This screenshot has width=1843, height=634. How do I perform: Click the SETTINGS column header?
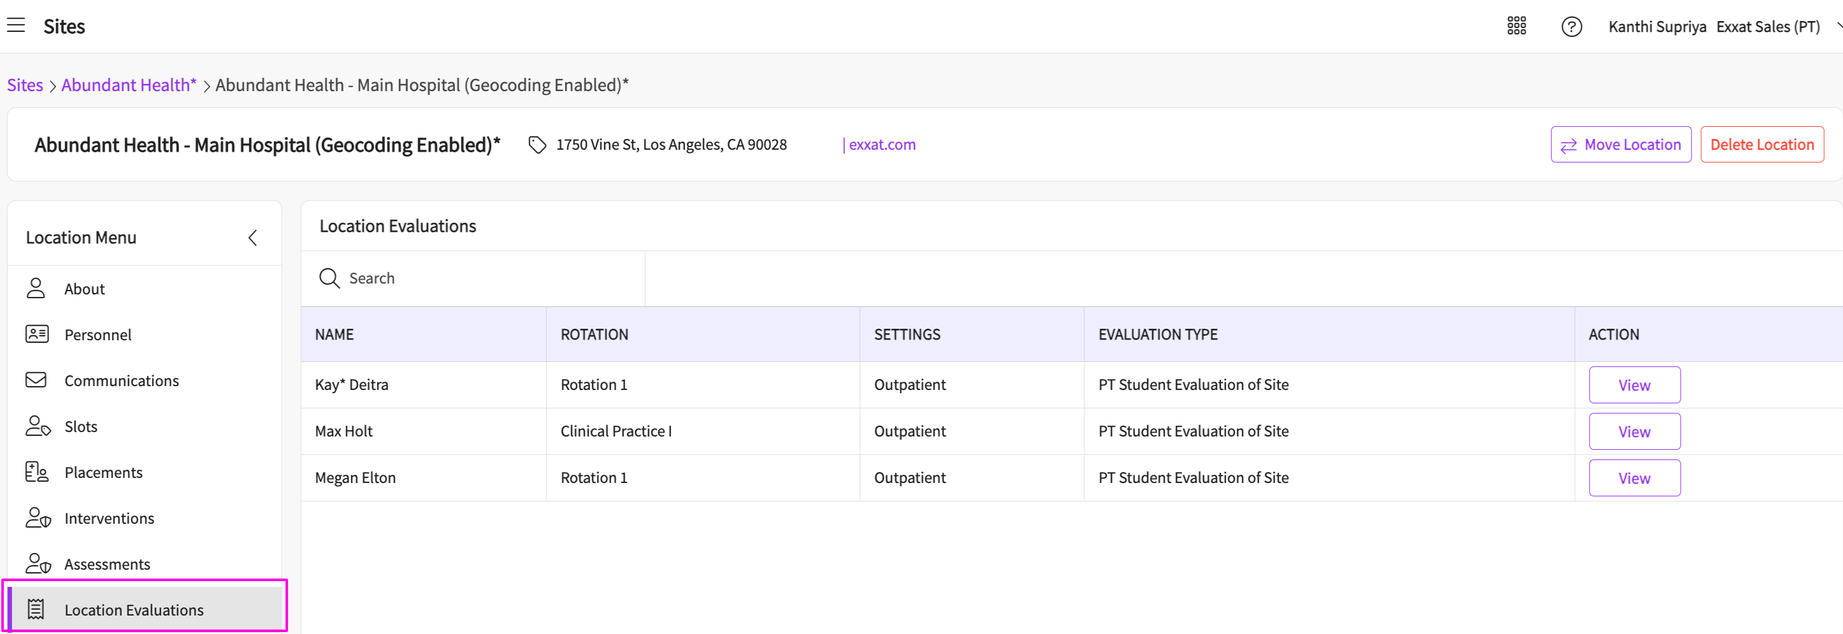tap(972, 334)
